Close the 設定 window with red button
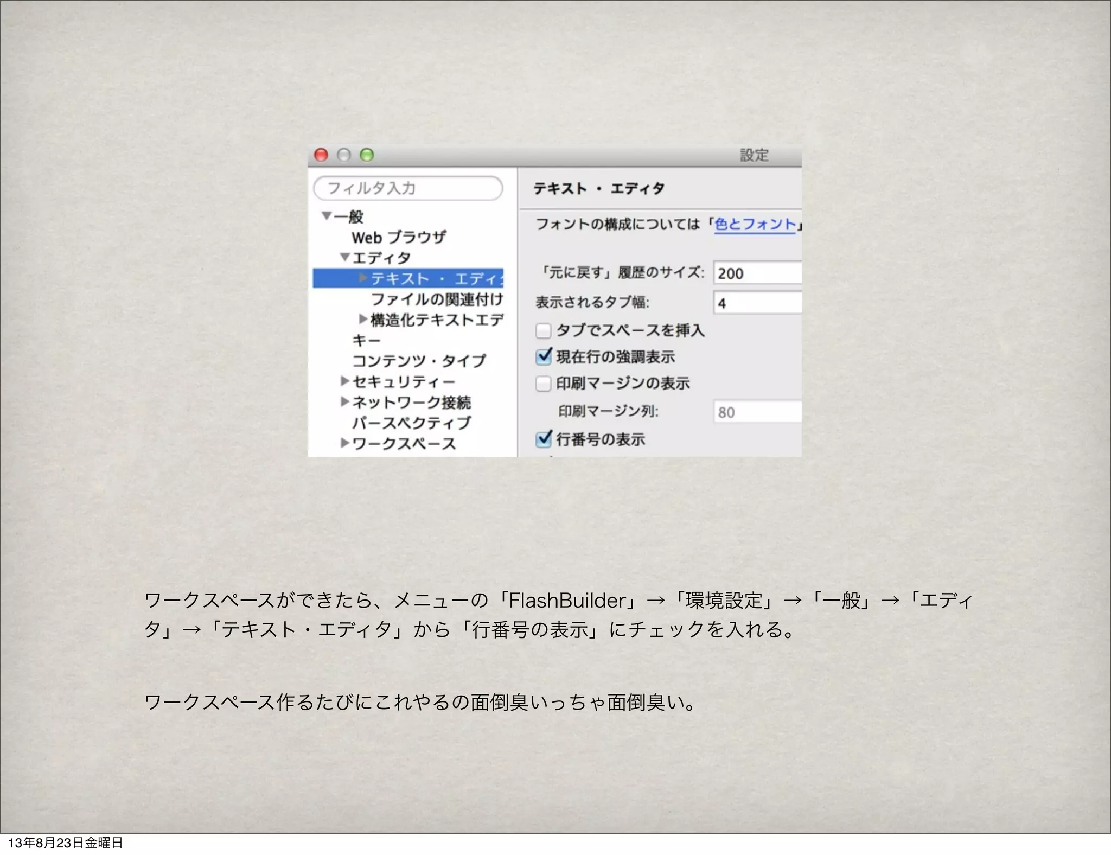This screenshot has height=855, width=1111. pyautogui.click(x=321, y=155)
